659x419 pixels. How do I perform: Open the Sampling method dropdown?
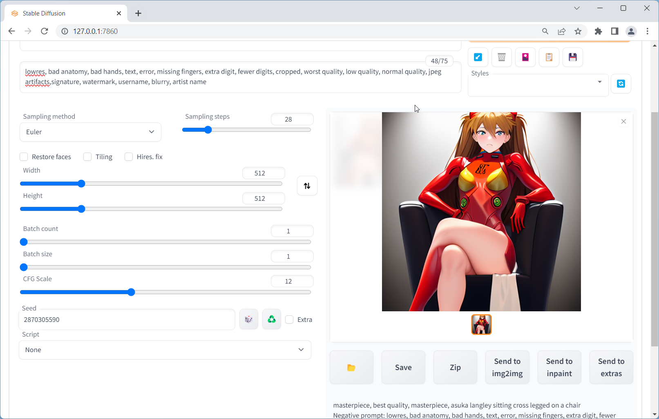[x=90, y=132]
